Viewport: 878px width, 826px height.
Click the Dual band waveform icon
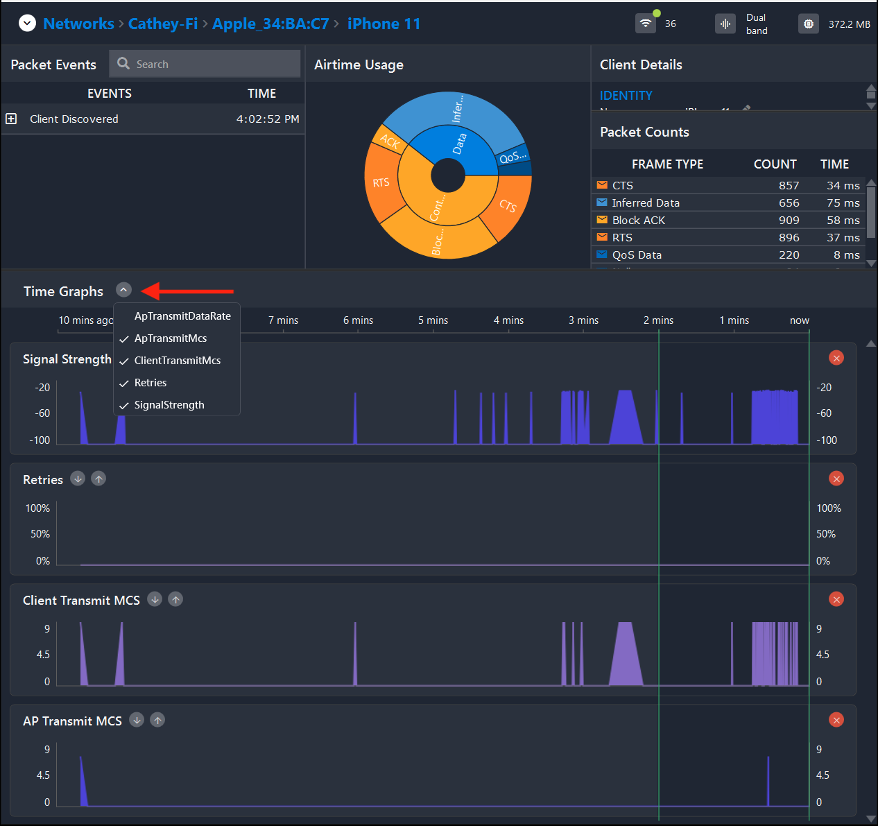(x=725, y=24)
